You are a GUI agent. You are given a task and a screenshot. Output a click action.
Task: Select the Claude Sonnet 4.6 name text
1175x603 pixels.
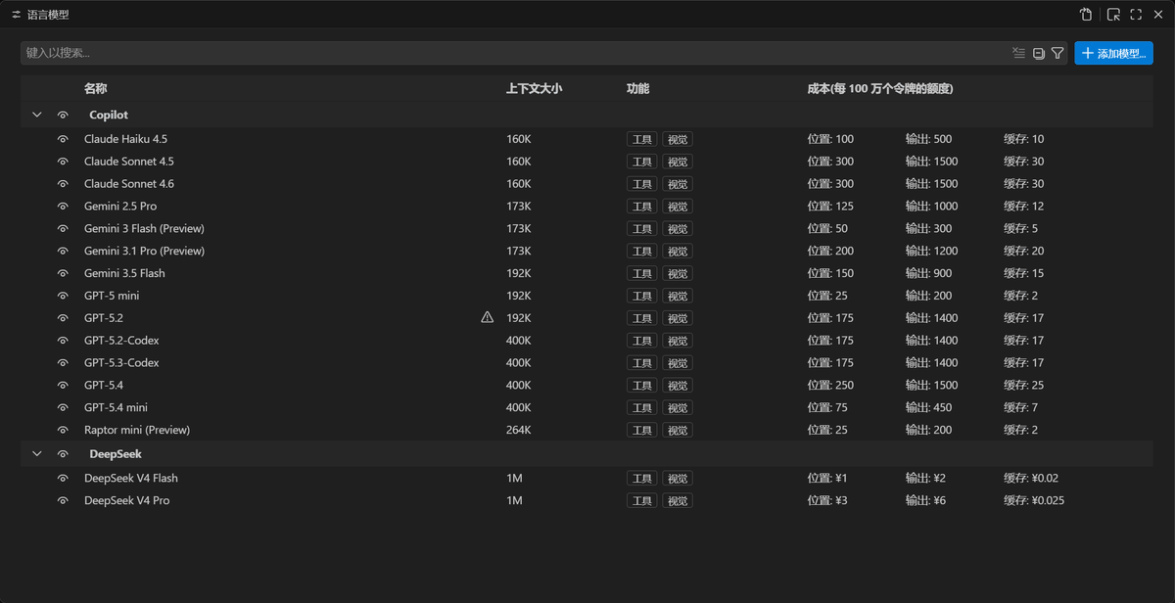click(x=129, y=184)
